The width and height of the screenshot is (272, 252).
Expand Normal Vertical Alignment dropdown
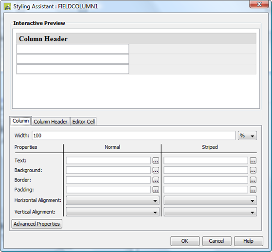point(112,212)
